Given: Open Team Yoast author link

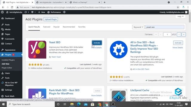Looking at the screenshot, I should (x=56, y=57).
